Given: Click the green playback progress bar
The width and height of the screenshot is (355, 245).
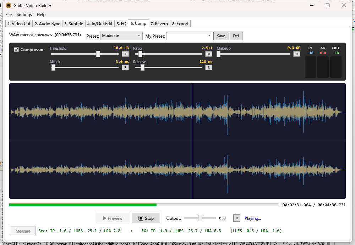Looking at the screenshot, I should point(83,205).
